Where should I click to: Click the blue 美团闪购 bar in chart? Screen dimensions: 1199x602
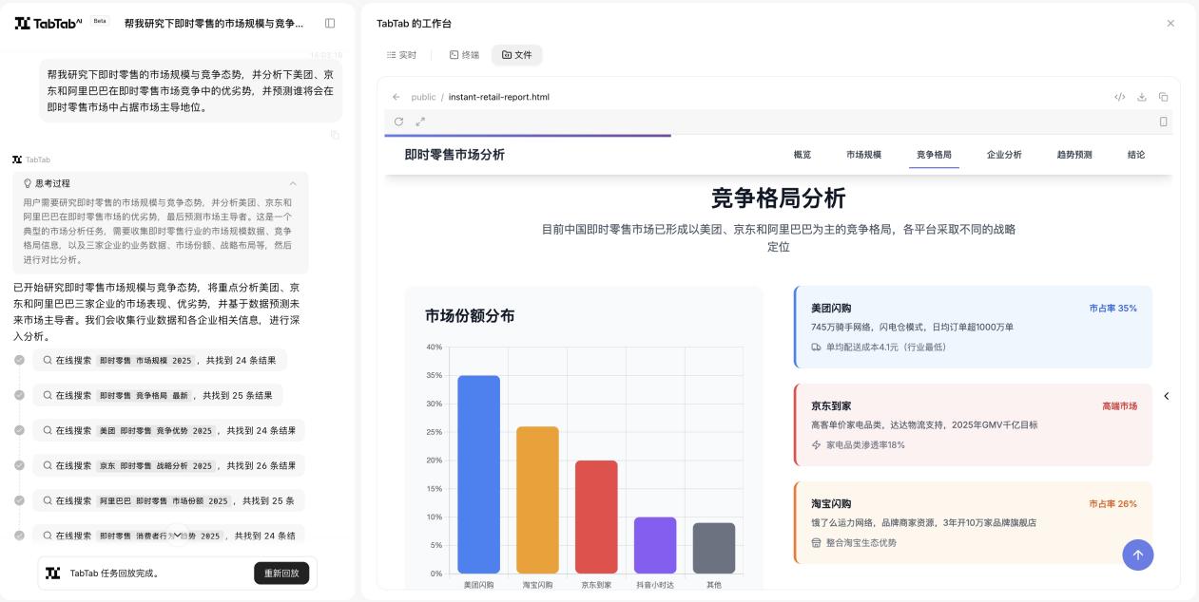point(478,475)
